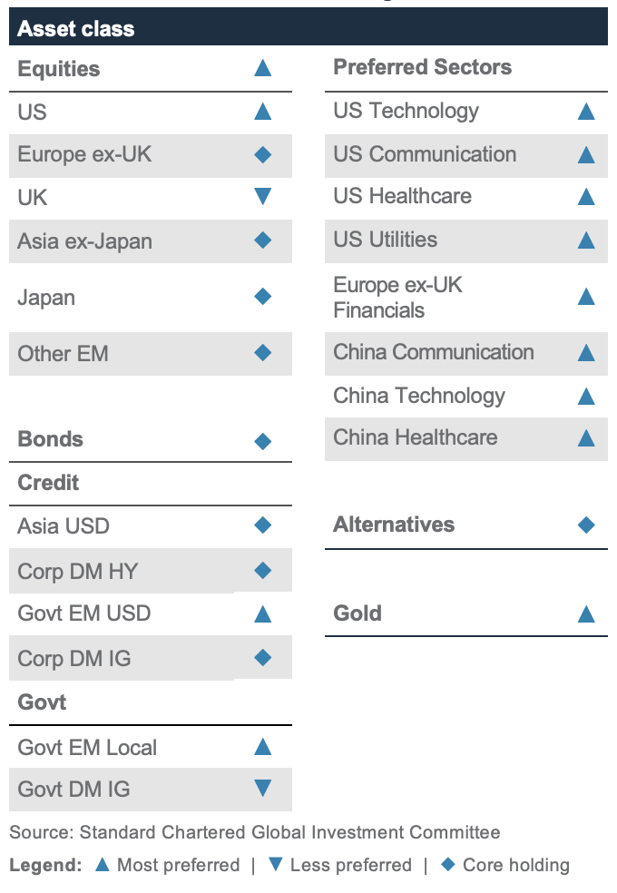Click the down triangle next to UK

click(262, 197)
